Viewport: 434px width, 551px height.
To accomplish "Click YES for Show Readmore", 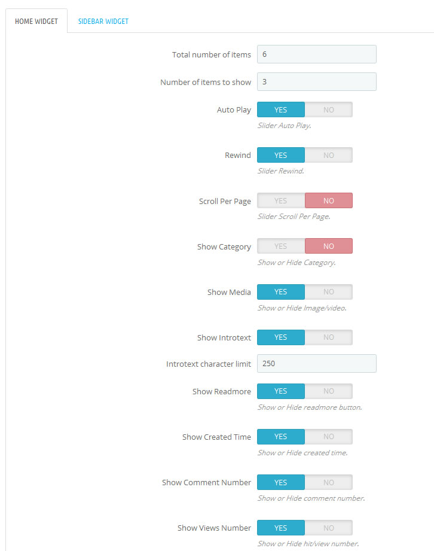I will (x=280, y=391).
